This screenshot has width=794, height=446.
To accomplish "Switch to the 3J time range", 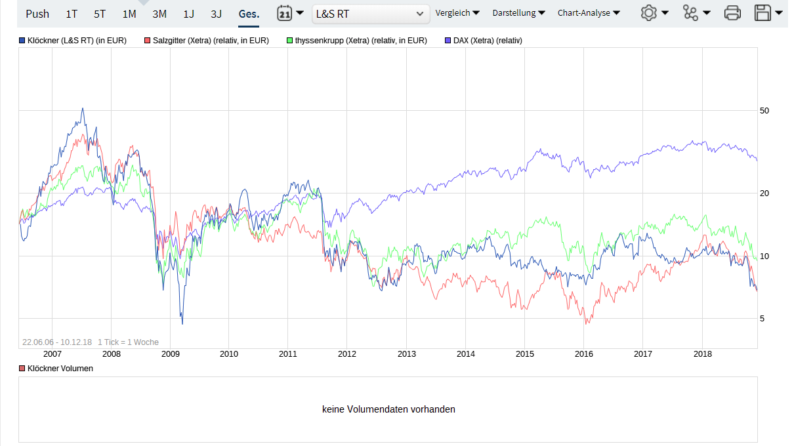I will (217, 14).
